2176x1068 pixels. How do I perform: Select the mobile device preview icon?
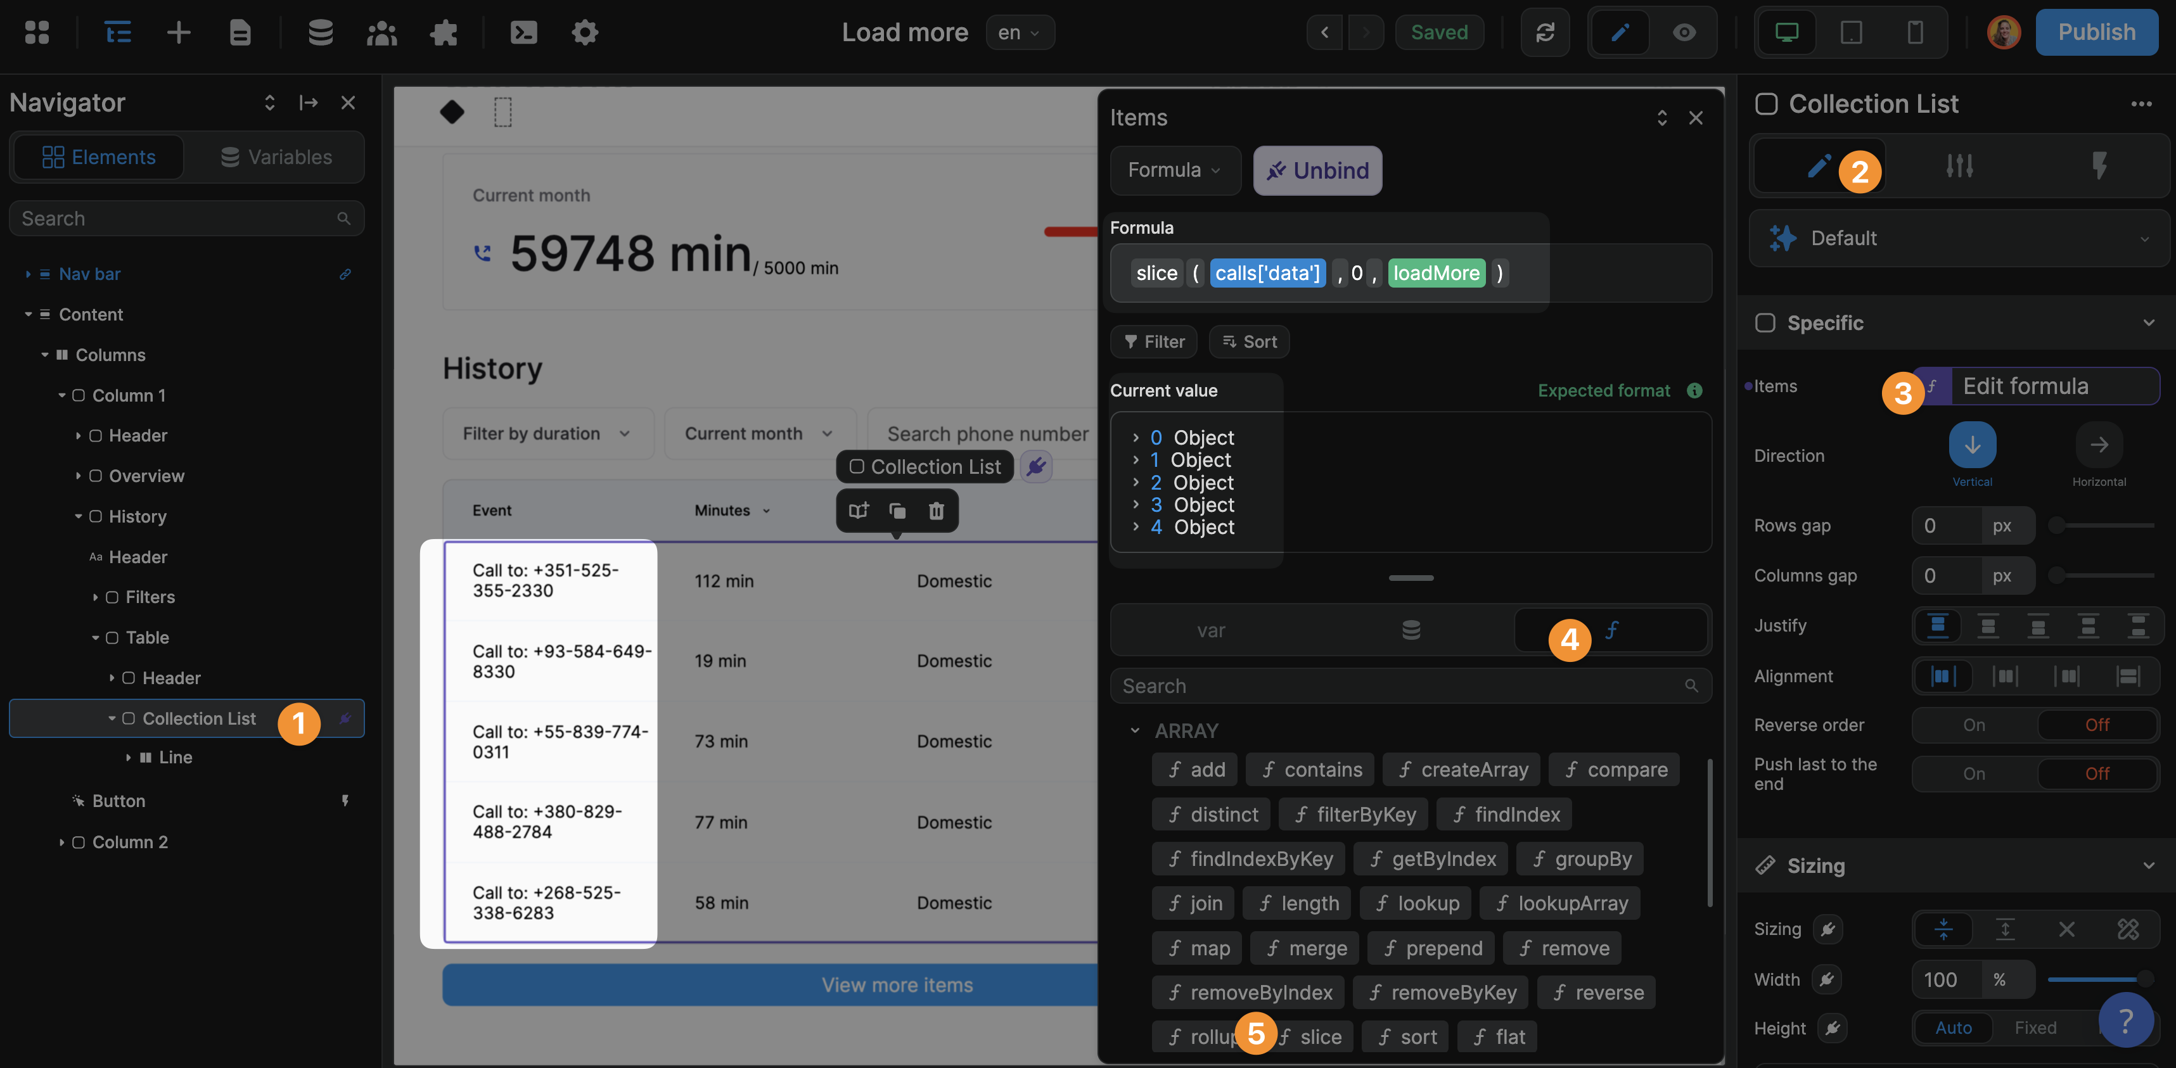1914,32
